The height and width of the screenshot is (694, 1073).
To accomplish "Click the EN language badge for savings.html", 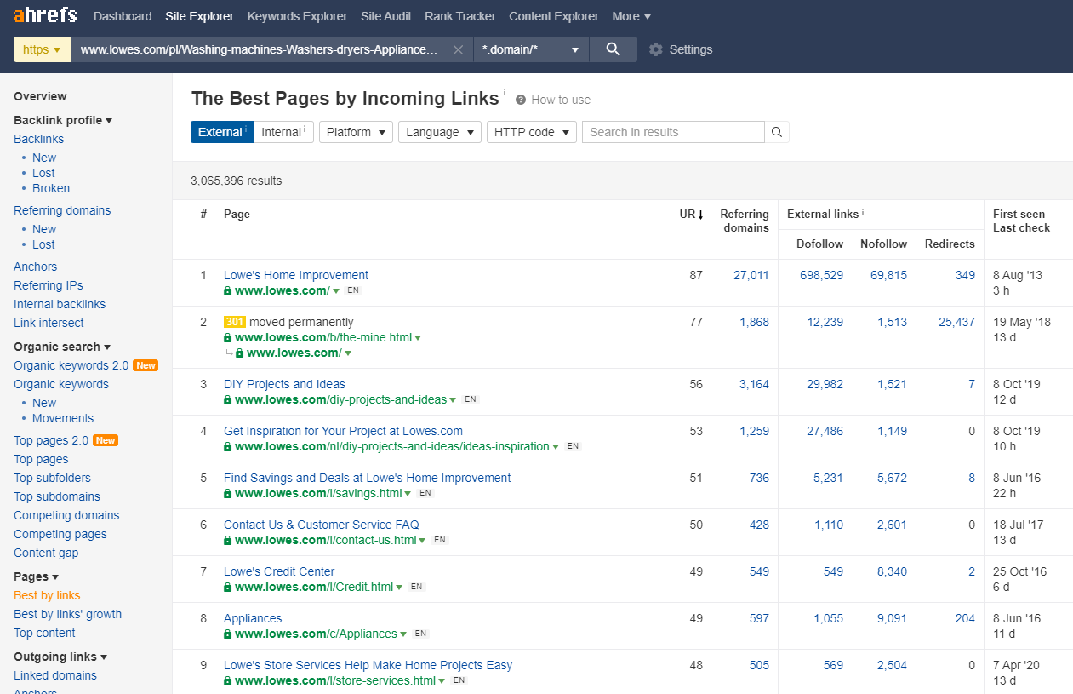I will [x=425, y=493].
